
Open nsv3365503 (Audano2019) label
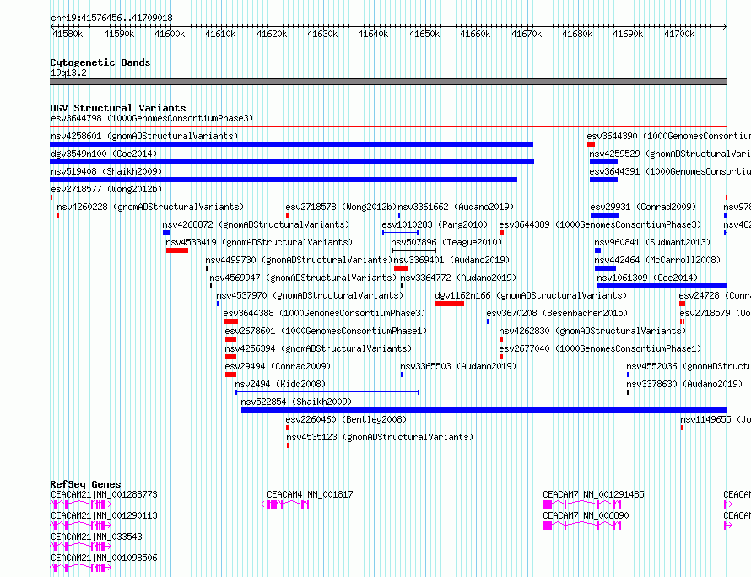coord(458,366)
